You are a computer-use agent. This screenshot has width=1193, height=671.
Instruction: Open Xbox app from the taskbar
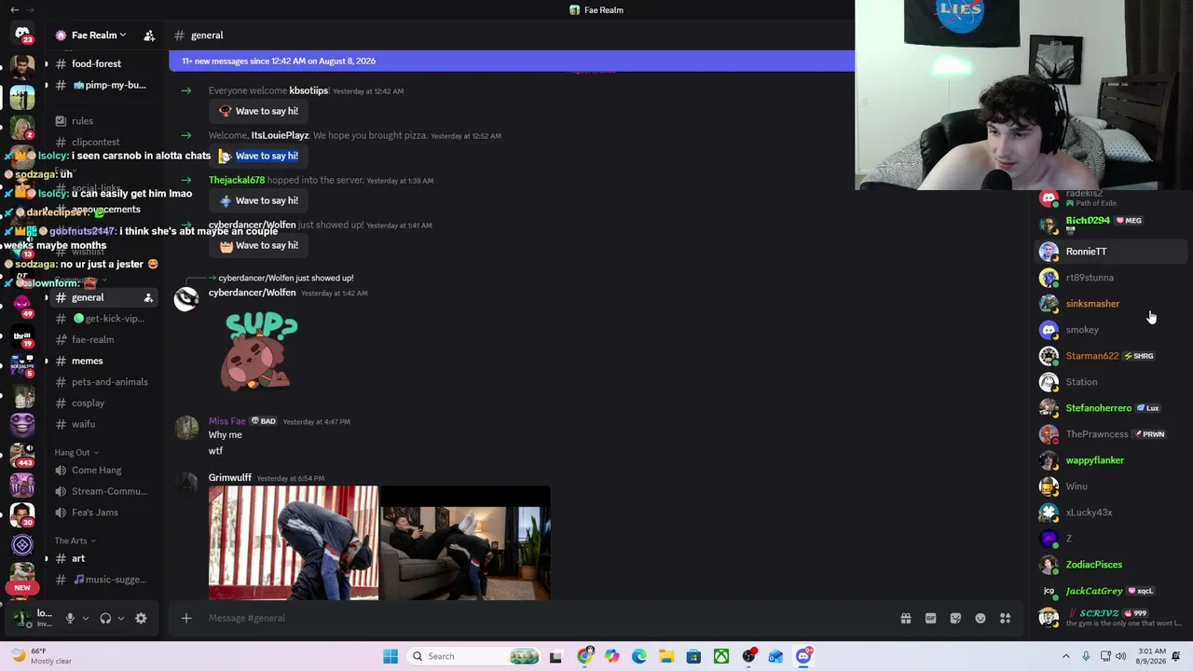(721, 656)
